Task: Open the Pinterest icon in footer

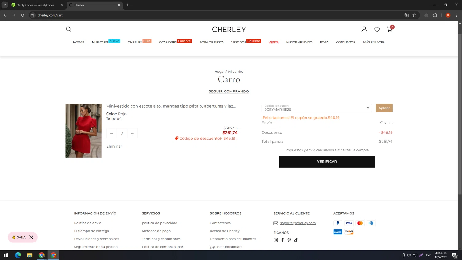Action: point(289,240)
